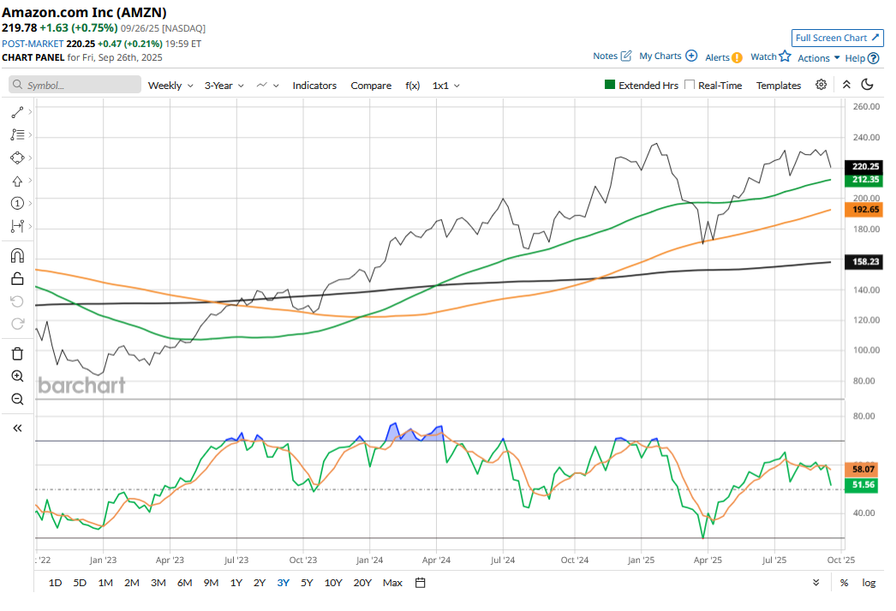Image resolution: width=896 pixels, height=611 pixels.
Task: Select the numbered annotation tool
Action: [x=17, y=204]
